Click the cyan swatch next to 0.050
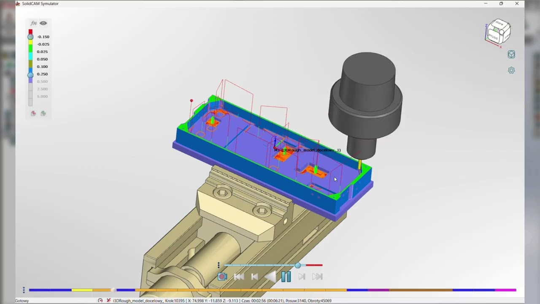The width and height of the screenshot is (540, 304). point(30,57)
